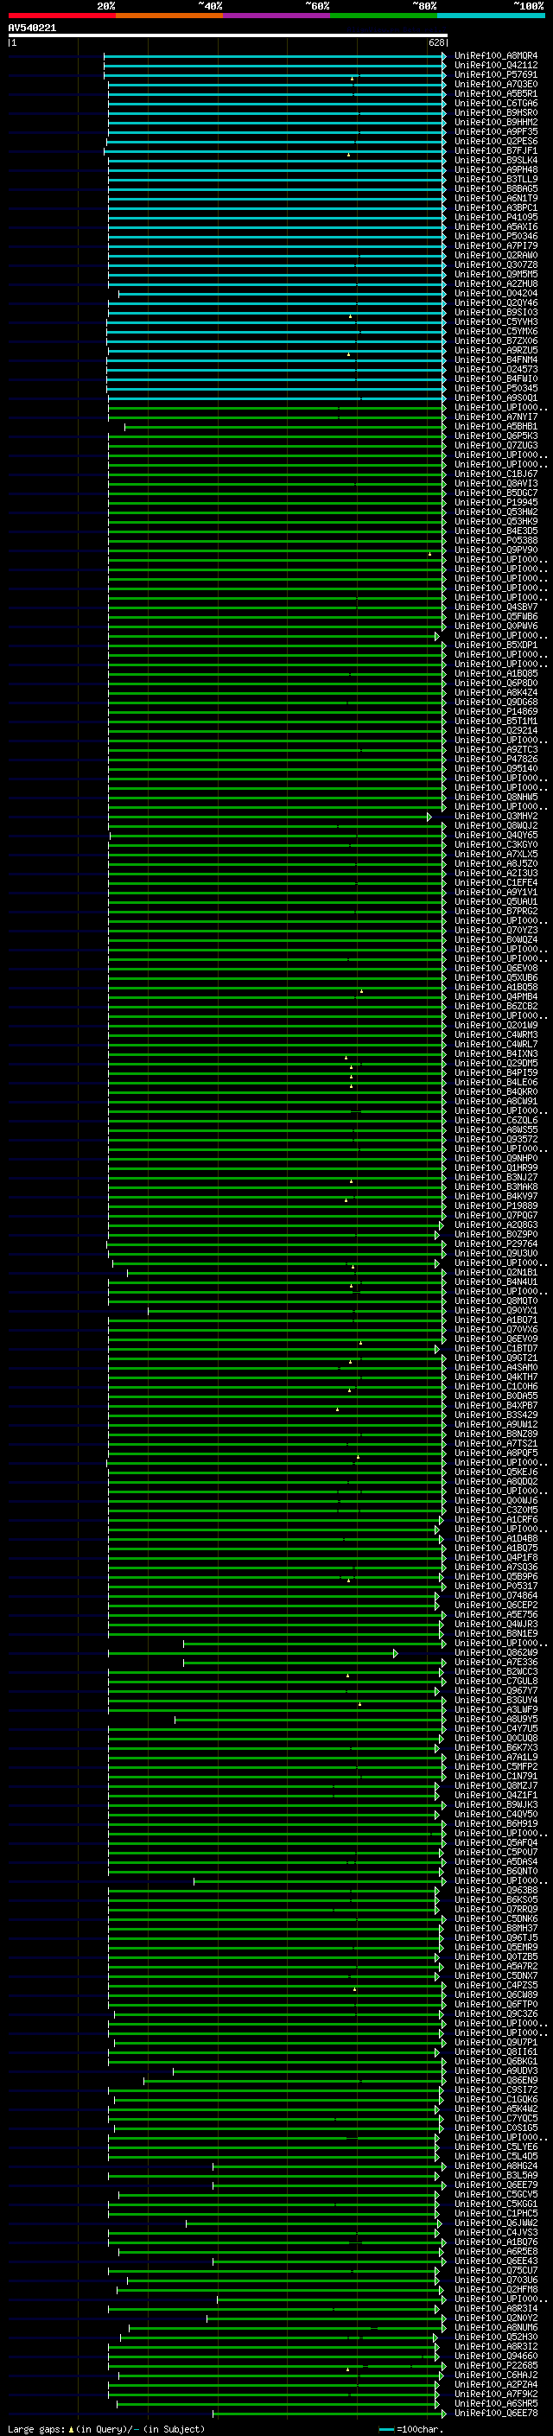Select the UniRef100_P19945 label
The image size is (553, 2436).
(x=495, y=502)
